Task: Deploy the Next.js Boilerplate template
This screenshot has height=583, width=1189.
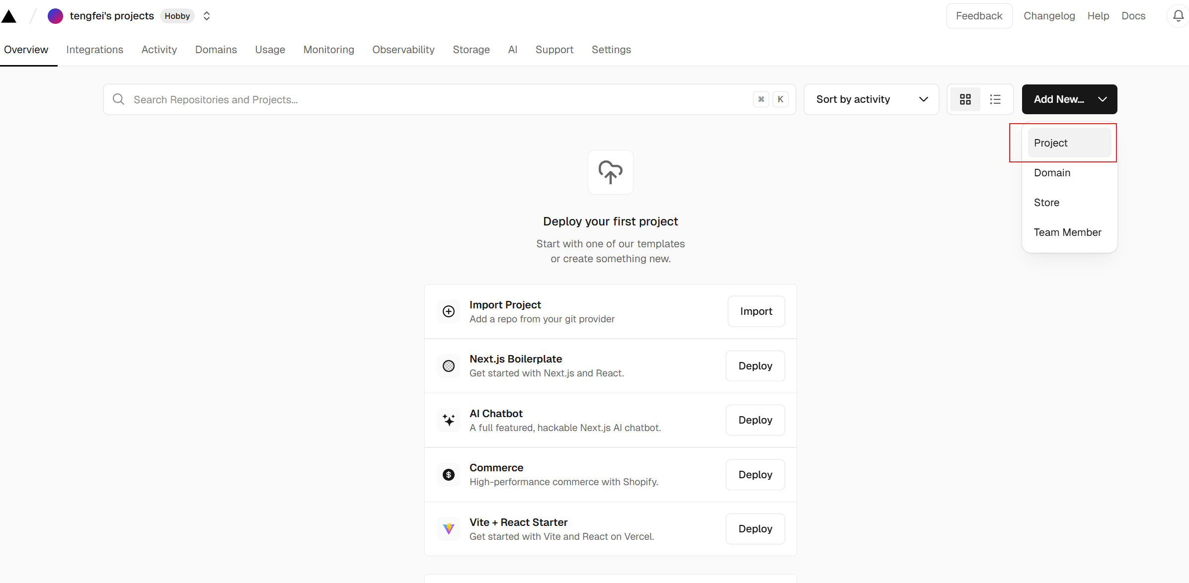Action: (x=755, y=366)
